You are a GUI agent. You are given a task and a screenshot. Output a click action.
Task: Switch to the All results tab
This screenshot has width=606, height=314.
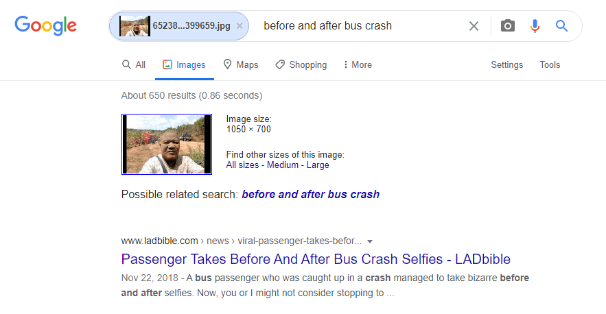134,65
